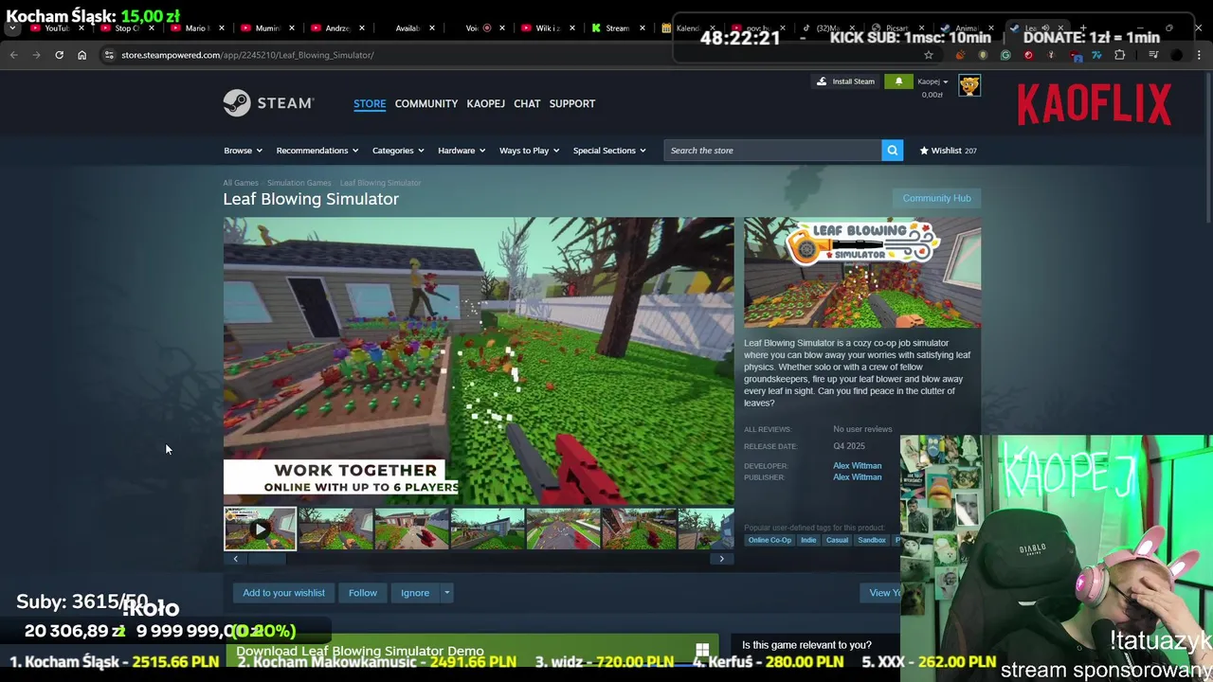Reload the browser page
The image size is (1213, 682).
coord(59,55)
